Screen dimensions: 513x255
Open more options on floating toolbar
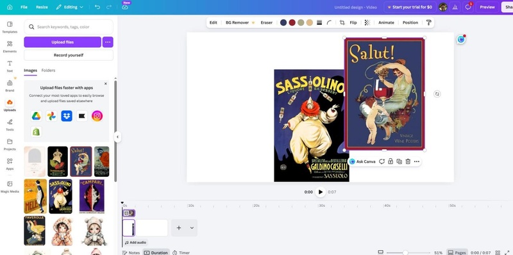[416, 161]
